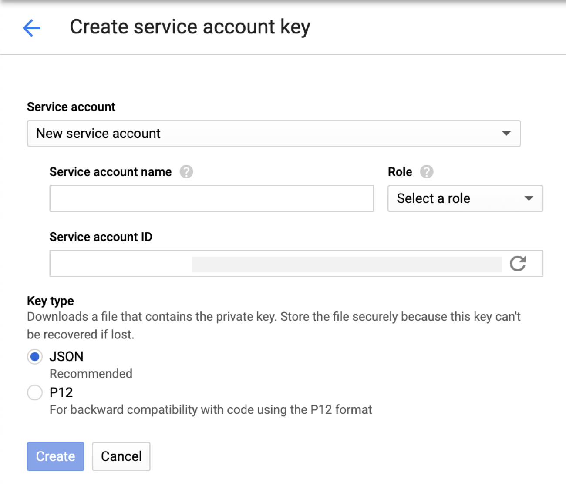Click the Cancel button

click(121, 456)
